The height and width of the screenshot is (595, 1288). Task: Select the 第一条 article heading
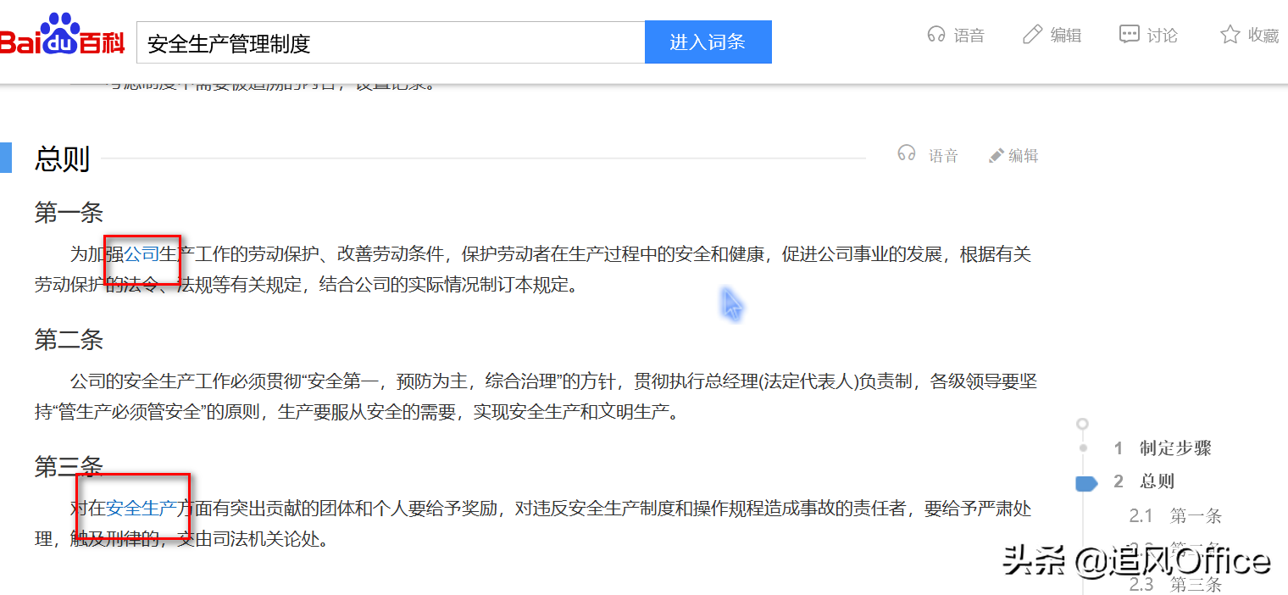[69, 213]
